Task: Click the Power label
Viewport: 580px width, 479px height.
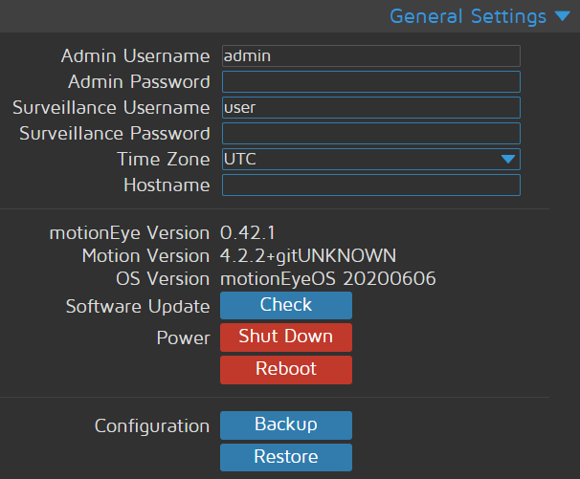Action: 183,337
